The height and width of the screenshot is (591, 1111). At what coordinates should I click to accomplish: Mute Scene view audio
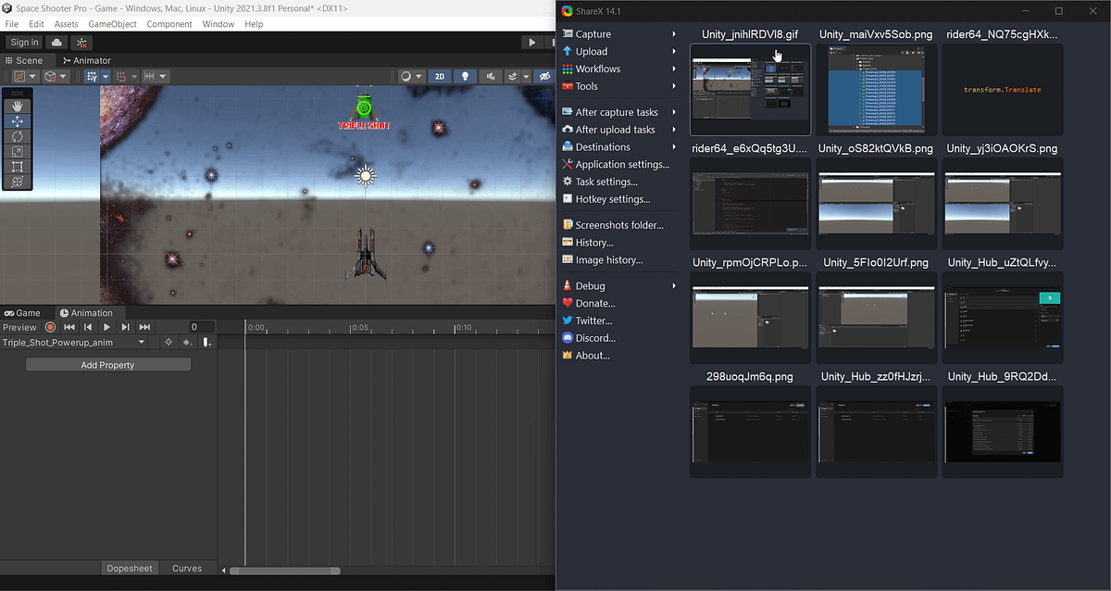[491, 76]
